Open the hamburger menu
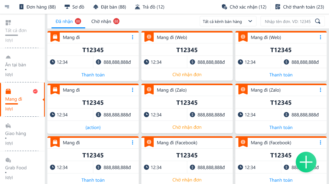This screenshot has width=329, height=184. click(7, 7)
